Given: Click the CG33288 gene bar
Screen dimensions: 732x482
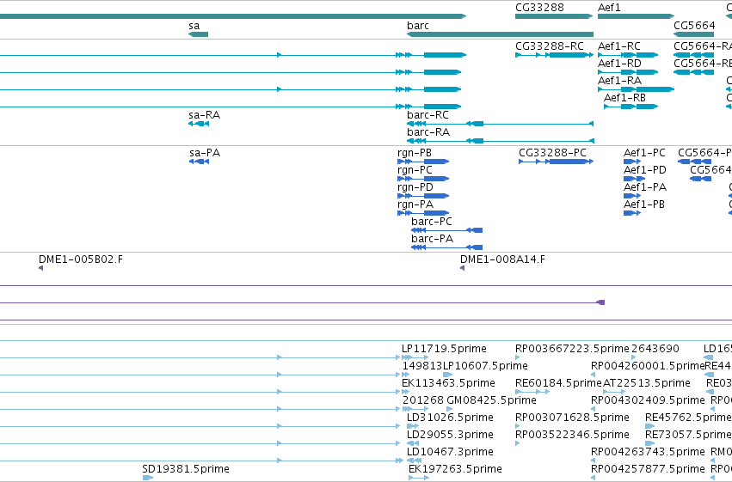Looking at the screenshot, I should pos(554,16).
